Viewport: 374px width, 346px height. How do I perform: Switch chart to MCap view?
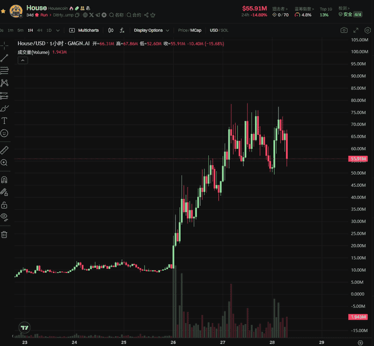click(x=196, y=30)
